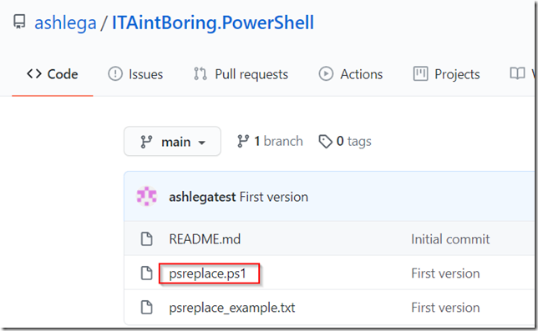Screen dimensions: 538x331
Task: Open the 0 tags link
Action: pyautogui.click(x=345, y=142)
